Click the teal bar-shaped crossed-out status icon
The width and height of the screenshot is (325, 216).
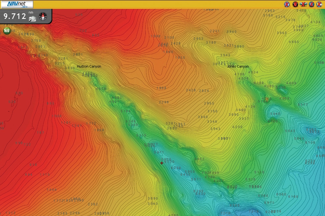[303, 4]
